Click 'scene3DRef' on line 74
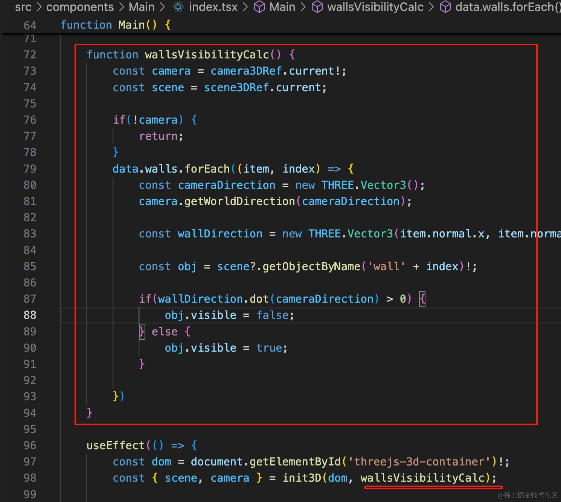561x502 pixels. pos(236,87)
